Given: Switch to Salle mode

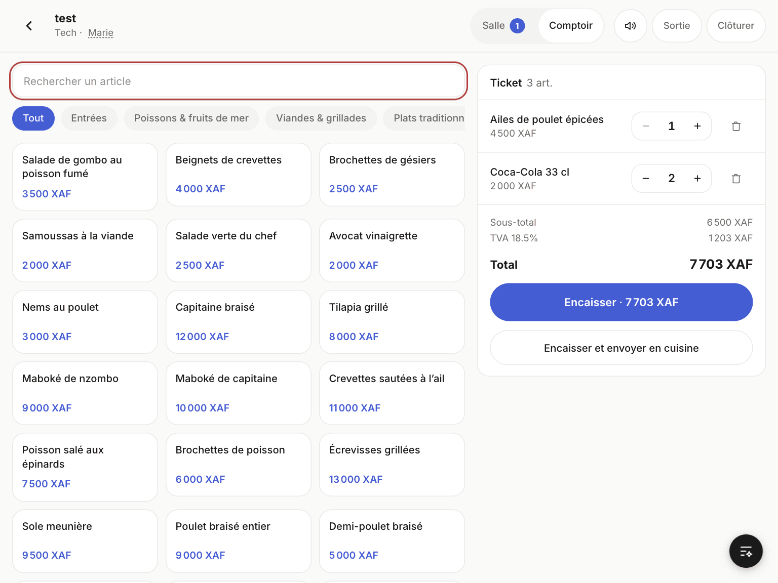Looking at the screenshot, I should [503, 26].
